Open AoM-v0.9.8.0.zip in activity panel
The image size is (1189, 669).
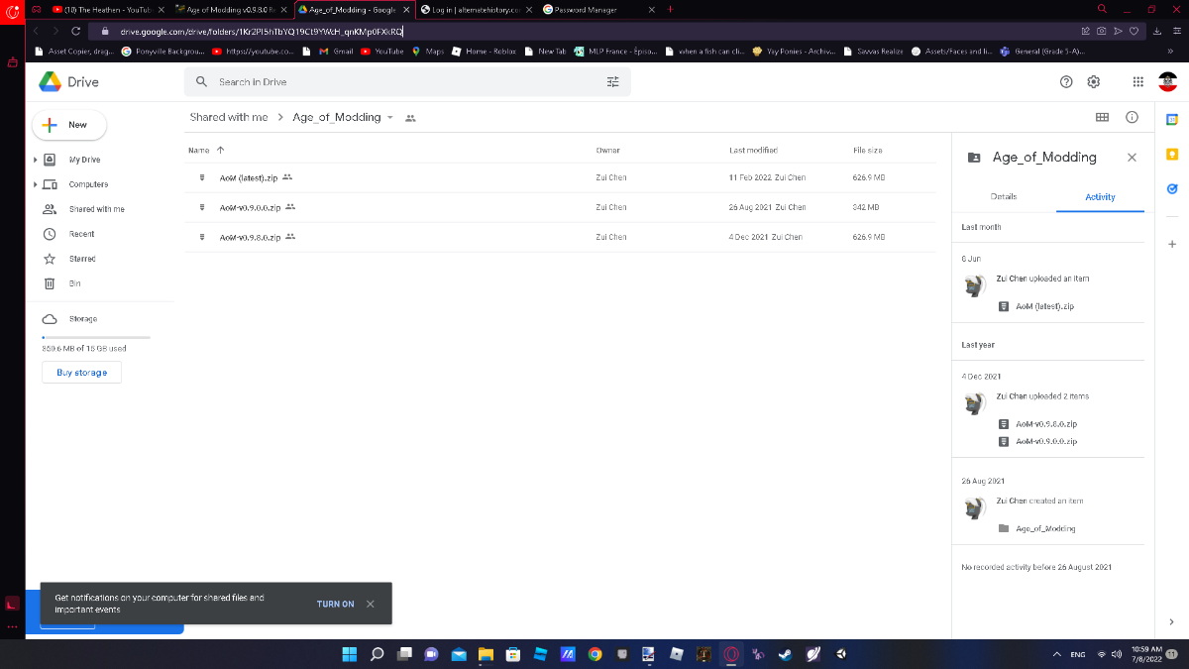coord(1046,423)
